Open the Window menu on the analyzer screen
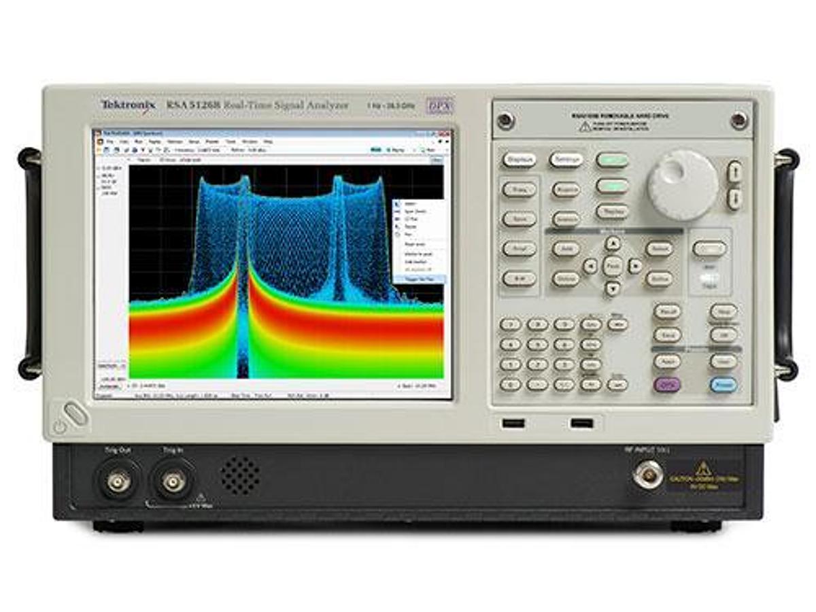 click(250, 141)
